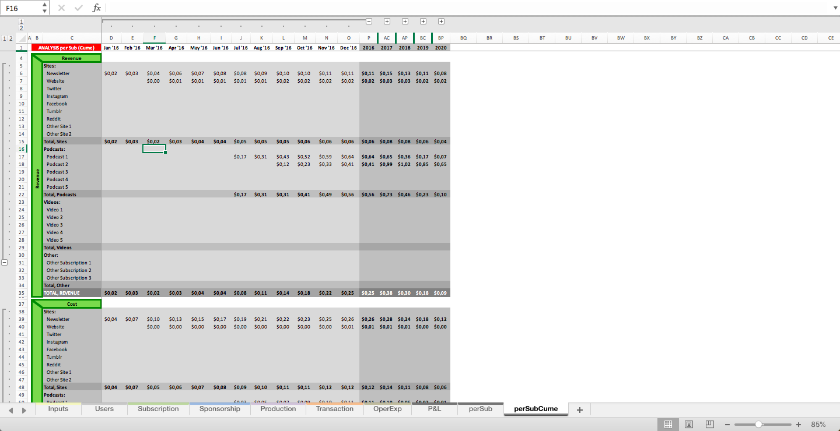This screenshot has height=431, width=840.
Task: Click the previous sheet navigation arrow
Action: click(11, 410)
